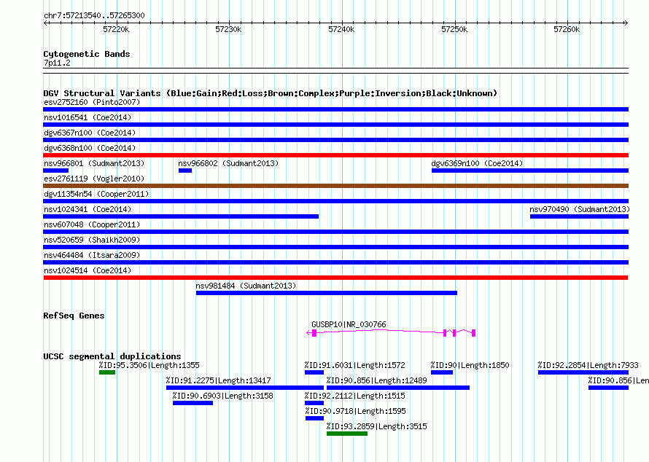Select the brown complex bar esv2761119 (Vogler2010)
Screen dimensions: 649x462
(x=335, y=186)
